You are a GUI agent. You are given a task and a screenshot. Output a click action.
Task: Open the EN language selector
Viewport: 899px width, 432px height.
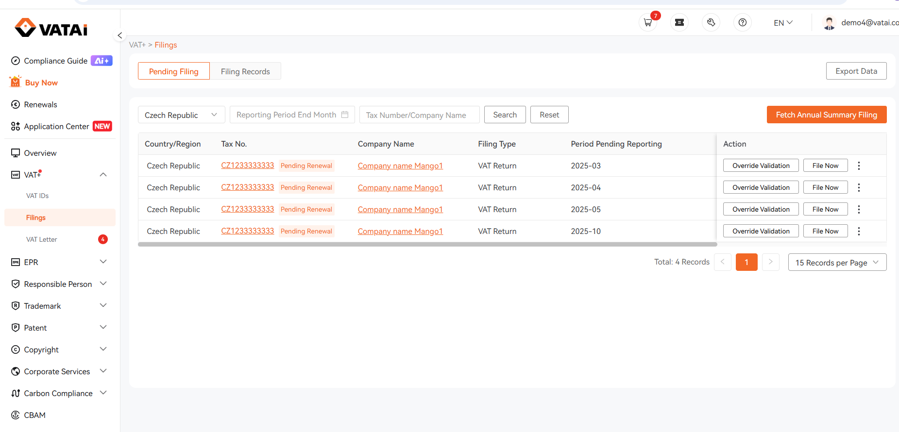coord(783,23)
